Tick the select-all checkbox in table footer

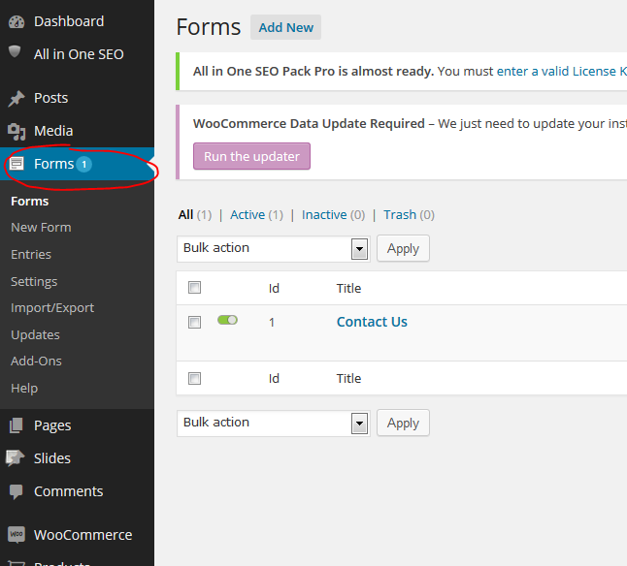(x=195, y=379)
